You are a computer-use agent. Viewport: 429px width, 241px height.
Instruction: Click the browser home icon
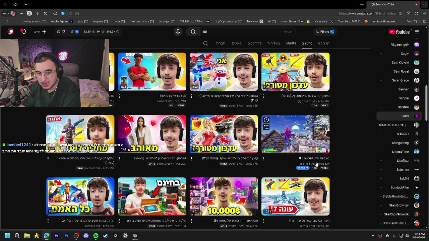[x=408, y=13]
